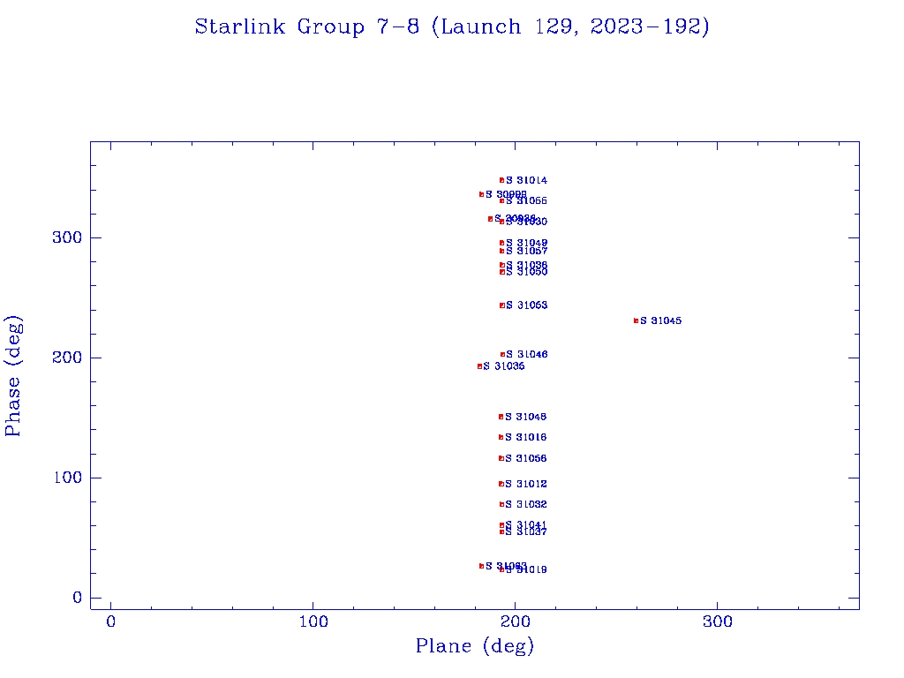Click the Phase axis tick label 300
This screenshot has height=678, width=904.
[x=67, y=237]
